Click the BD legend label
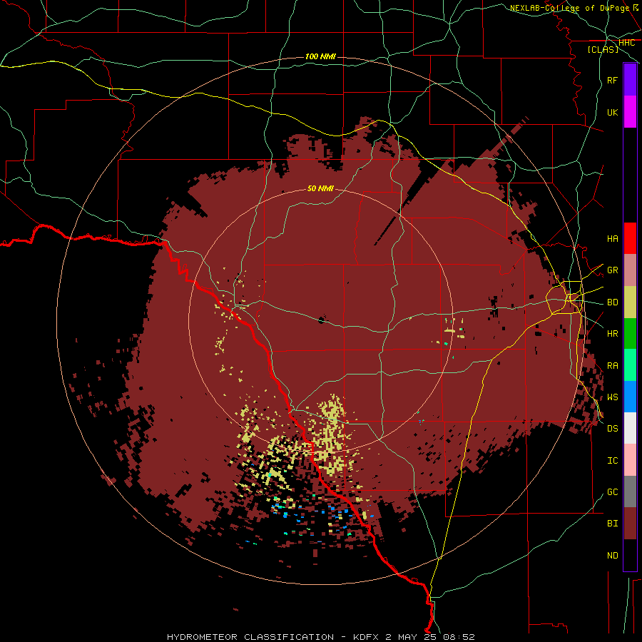Screen dimensions: 642x642 point(613,302)
